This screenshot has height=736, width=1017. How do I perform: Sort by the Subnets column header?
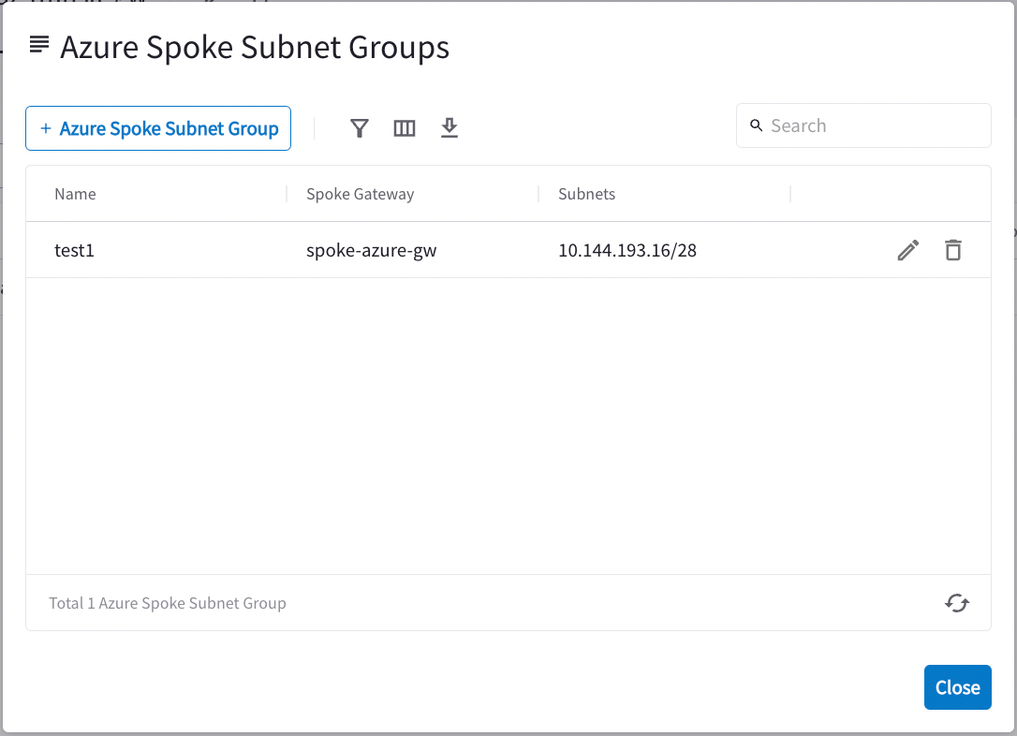point(586,194)
